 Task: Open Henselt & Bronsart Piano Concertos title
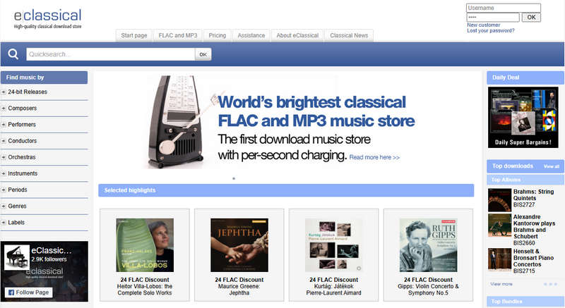click(533, 258)
